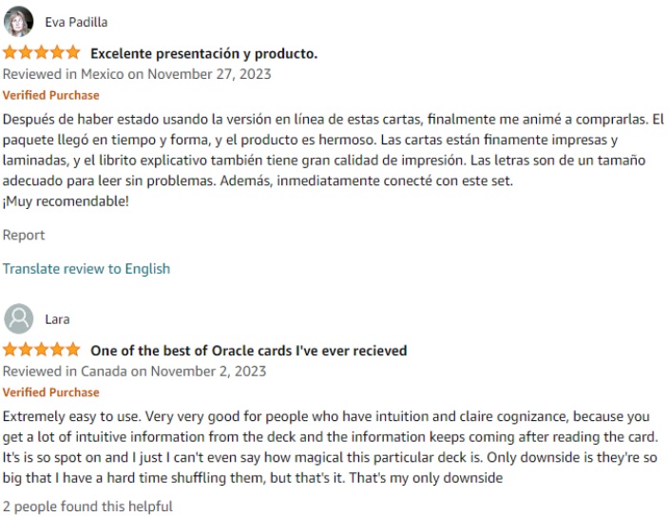This screenshot has height=516, width=670.
Task: Click the Verified Purchase label on Eva's review
Action: [50, 95]
